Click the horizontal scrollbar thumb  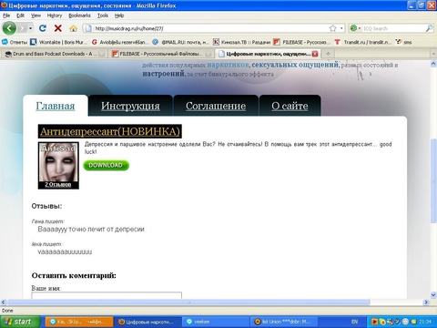coord(188,302)
